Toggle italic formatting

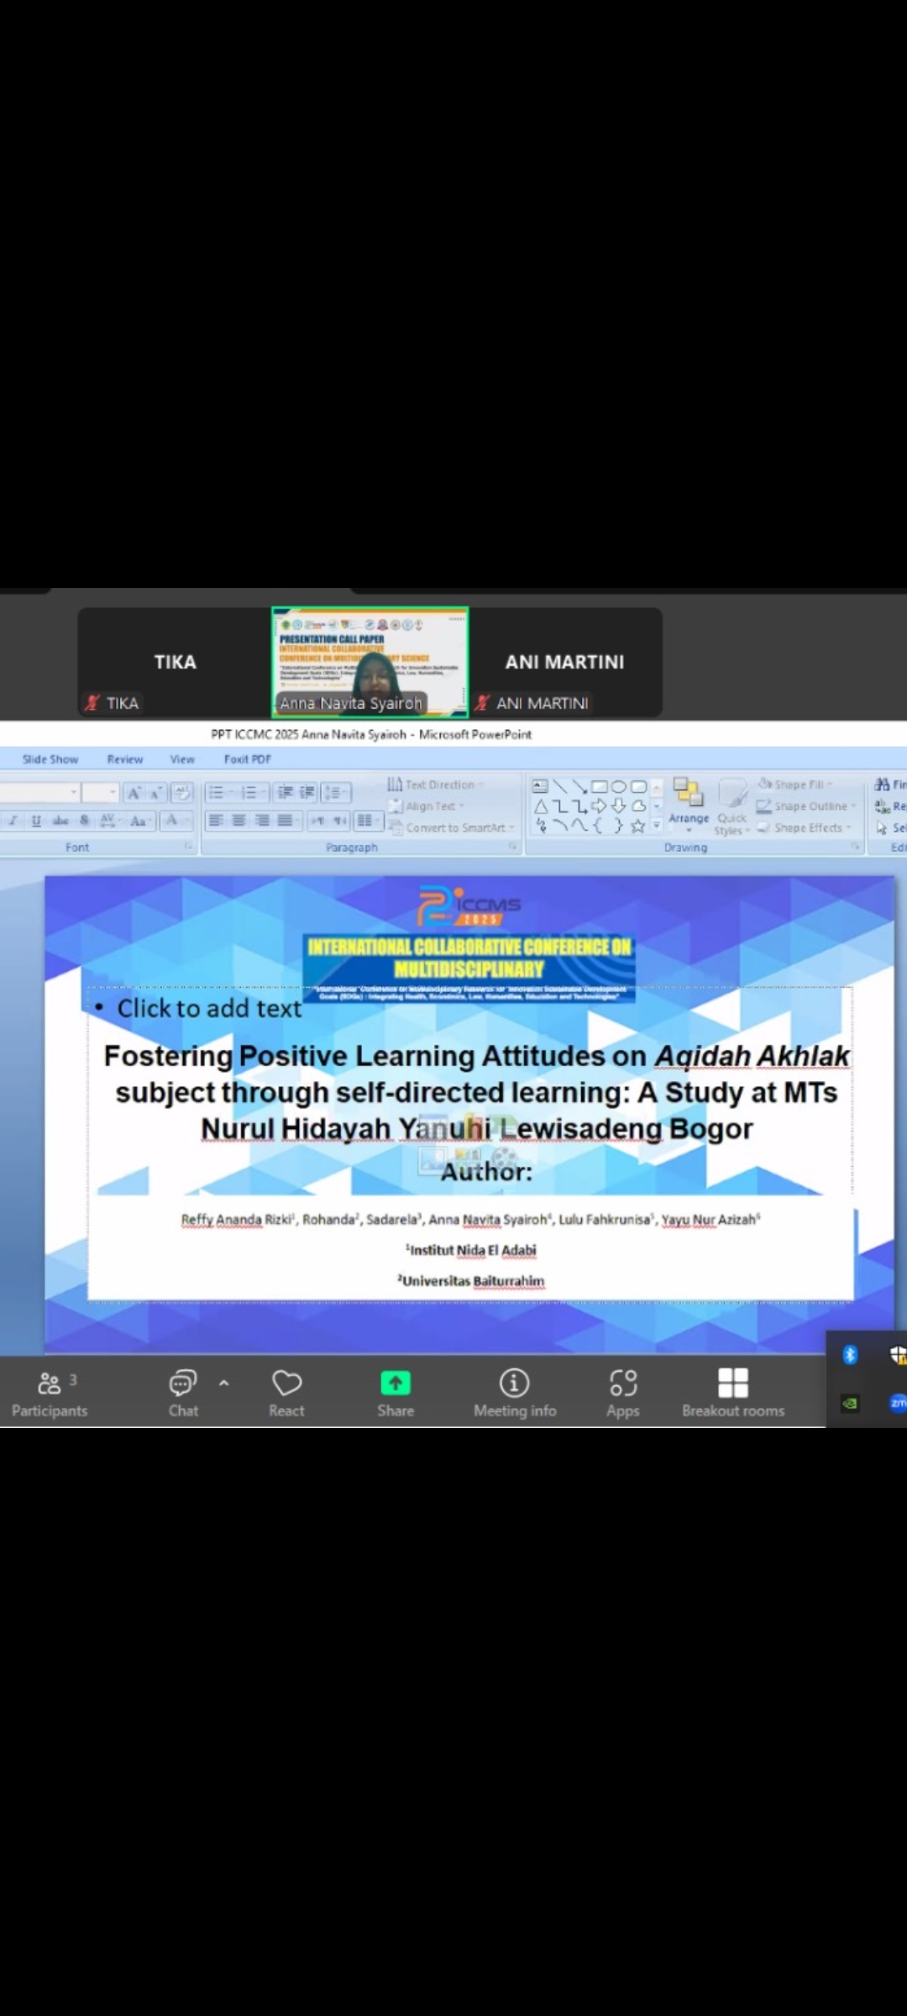(x=13, y=821)
